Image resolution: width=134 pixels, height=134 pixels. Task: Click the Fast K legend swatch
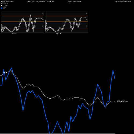(x=2, y=6)
